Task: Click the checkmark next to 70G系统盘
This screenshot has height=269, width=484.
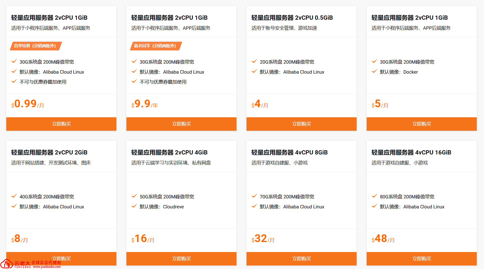Action: tap(254, 196)
